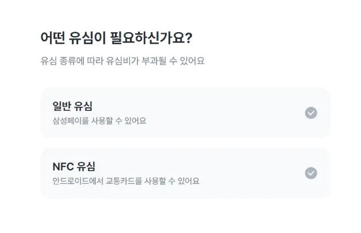Enable the NFC 유심 selection indicator
This screenshot has height=233, width=361.
point(311,173)
